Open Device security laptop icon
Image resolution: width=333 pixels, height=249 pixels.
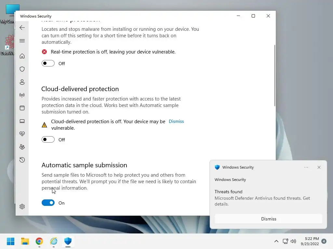tap(22, 121)
